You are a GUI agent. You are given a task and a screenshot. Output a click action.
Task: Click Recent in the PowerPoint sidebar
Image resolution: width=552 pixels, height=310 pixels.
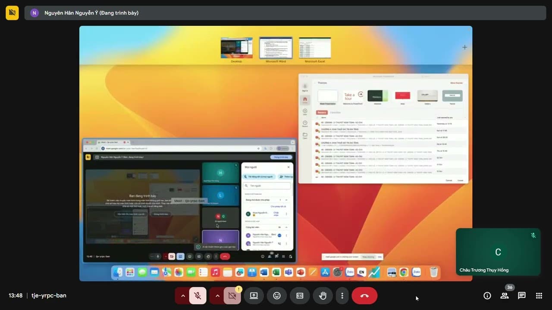(305, 124)
